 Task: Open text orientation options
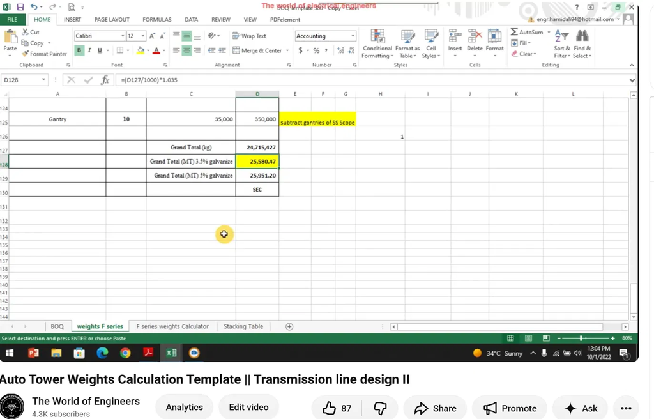point(213,36)
